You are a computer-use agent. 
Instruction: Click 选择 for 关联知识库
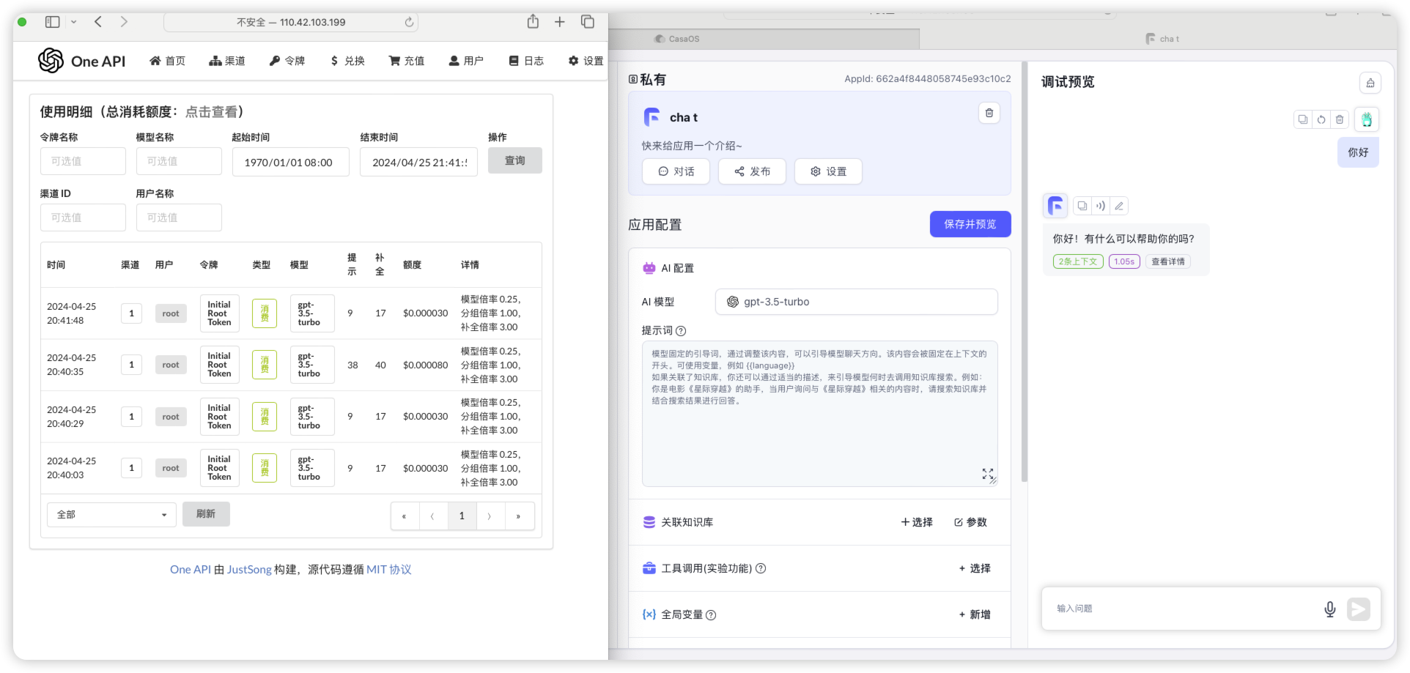[x=917, y=522]
